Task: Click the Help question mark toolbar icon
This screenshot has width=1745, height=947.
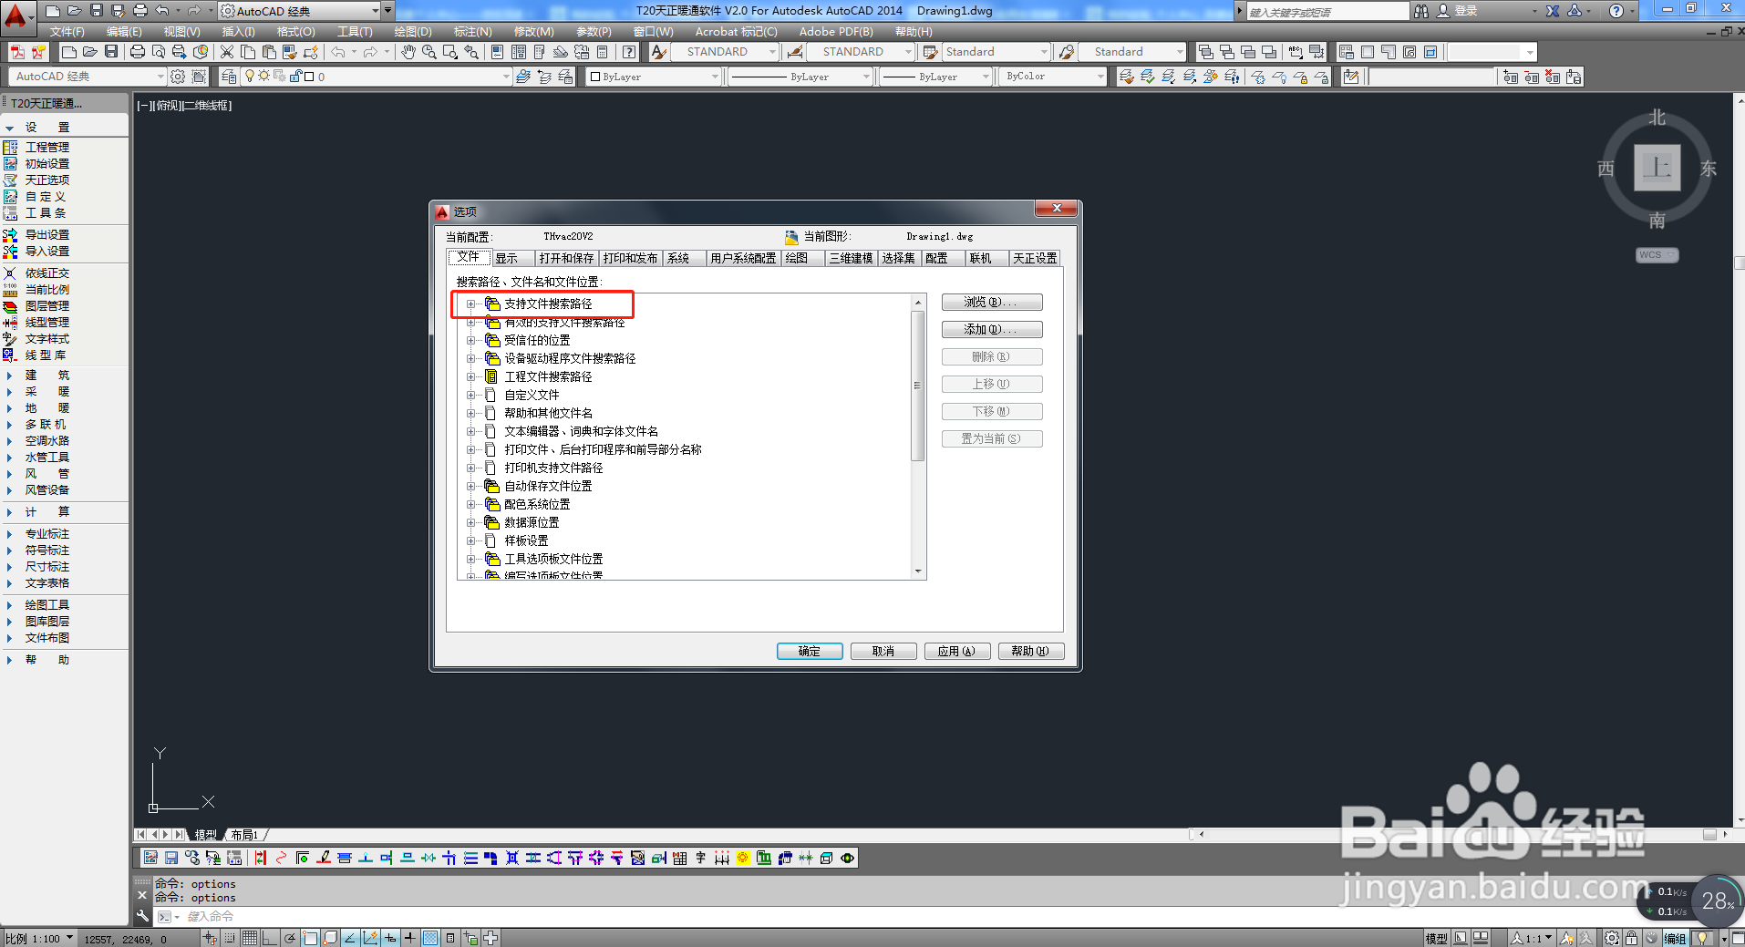Action: (x=629, y=52)
